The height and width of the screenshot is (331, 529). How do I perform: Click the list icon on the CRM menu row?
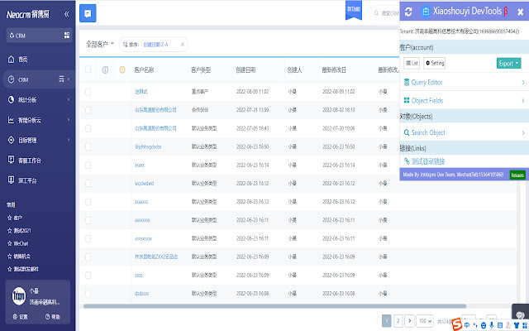coord(61,79)
